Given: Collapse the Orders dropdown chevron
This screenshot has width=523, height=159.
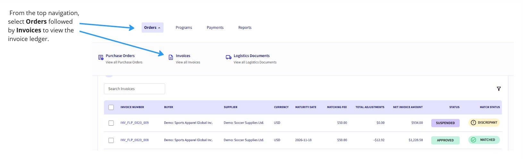Looking at the screenshot, I should 159,28.
